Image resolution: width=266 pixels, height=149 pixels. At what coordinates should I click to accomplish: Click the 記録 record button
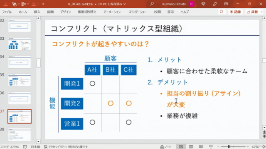pos(235,12)
